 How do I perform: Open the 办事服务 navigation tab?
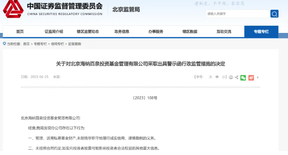coord(156,32)
